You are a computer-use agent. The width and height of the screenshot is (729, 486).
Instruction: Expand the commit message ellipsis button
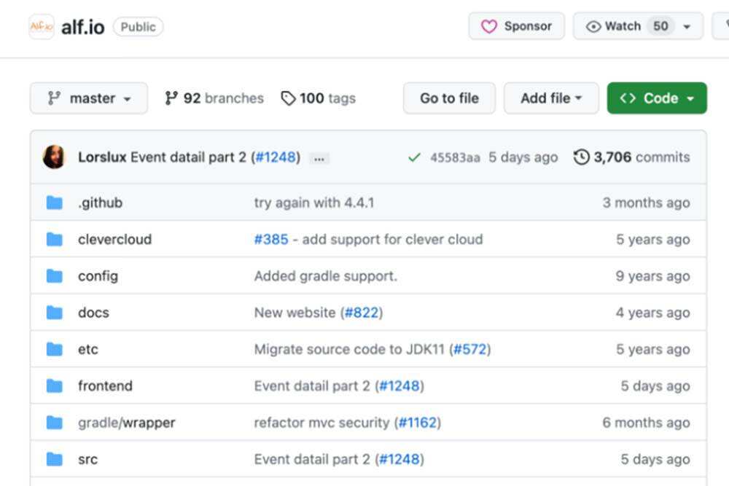[x=319, y=158]
